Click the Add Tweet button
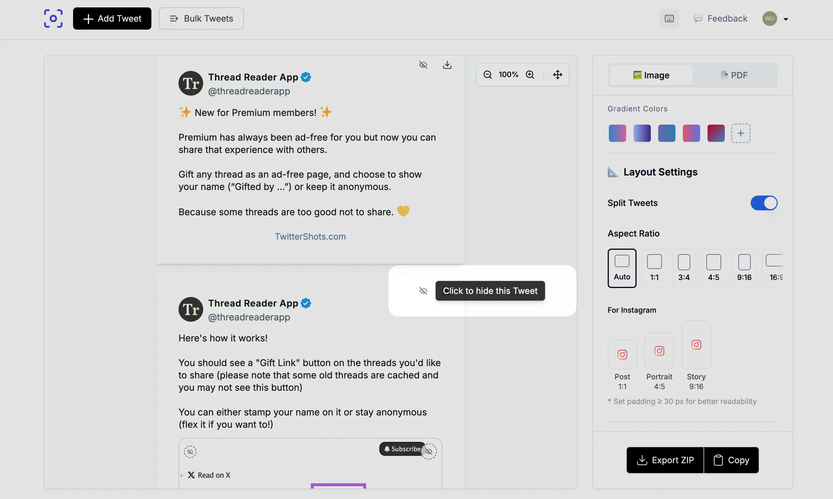Image resolution: width=833 pixels, height=499 pixels. pos(112,19)
